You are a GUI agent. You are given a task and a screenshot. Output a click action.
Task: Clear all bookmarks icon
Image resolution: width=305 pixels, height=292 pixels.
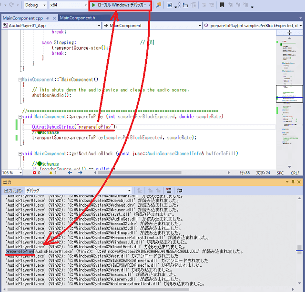(x=246, y=5)
